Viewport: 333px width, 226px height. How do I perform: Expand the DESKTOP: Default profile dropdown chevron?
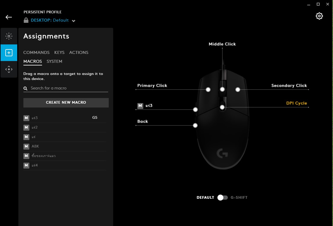[x=73, y=21]
